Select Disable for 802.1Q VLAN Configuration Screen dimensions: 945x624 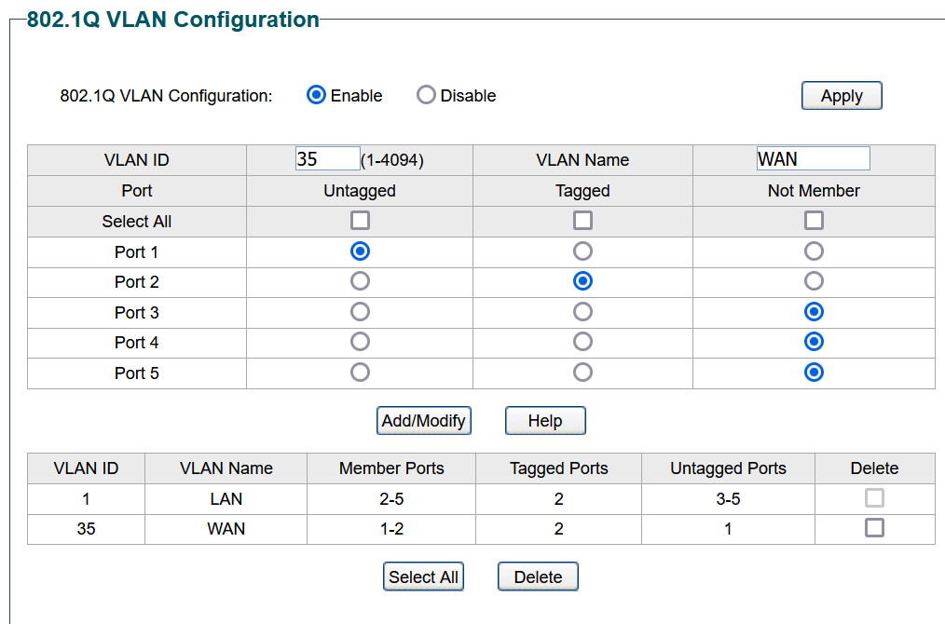(426, 95)
